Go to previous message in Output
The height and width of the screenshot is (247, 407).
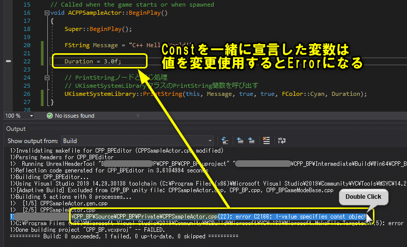240,140
